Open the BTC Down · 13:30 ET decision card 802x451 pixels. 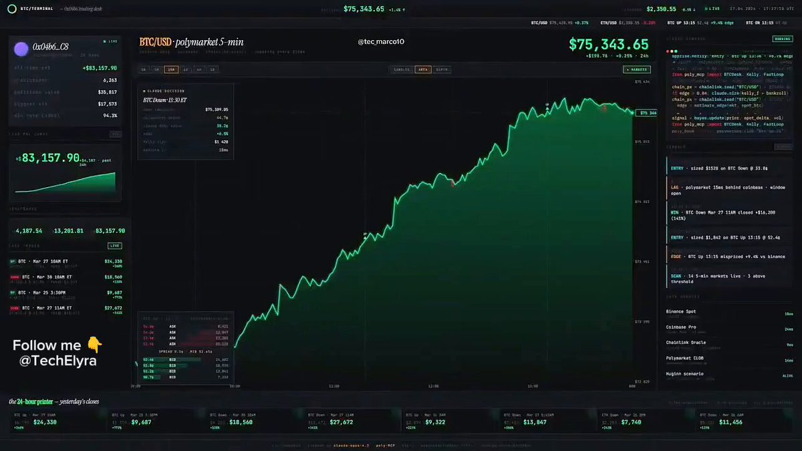tap(186, 121)
